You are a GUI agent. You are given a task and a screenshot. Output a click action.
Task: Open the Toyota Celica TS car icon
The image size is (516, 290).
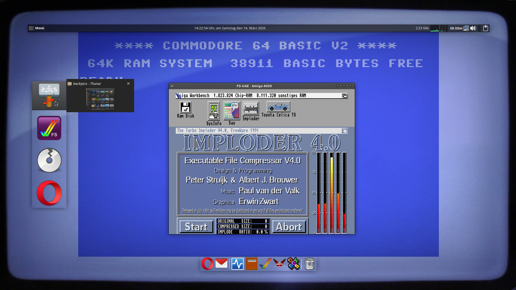coord(278,109)
